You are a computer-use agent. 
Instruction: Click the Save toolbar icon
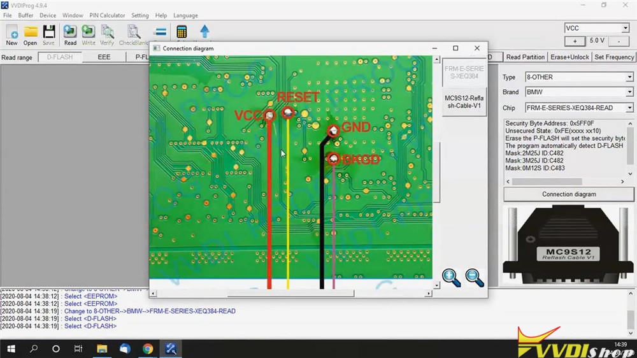pyautogui.click(x=49, y=34)
